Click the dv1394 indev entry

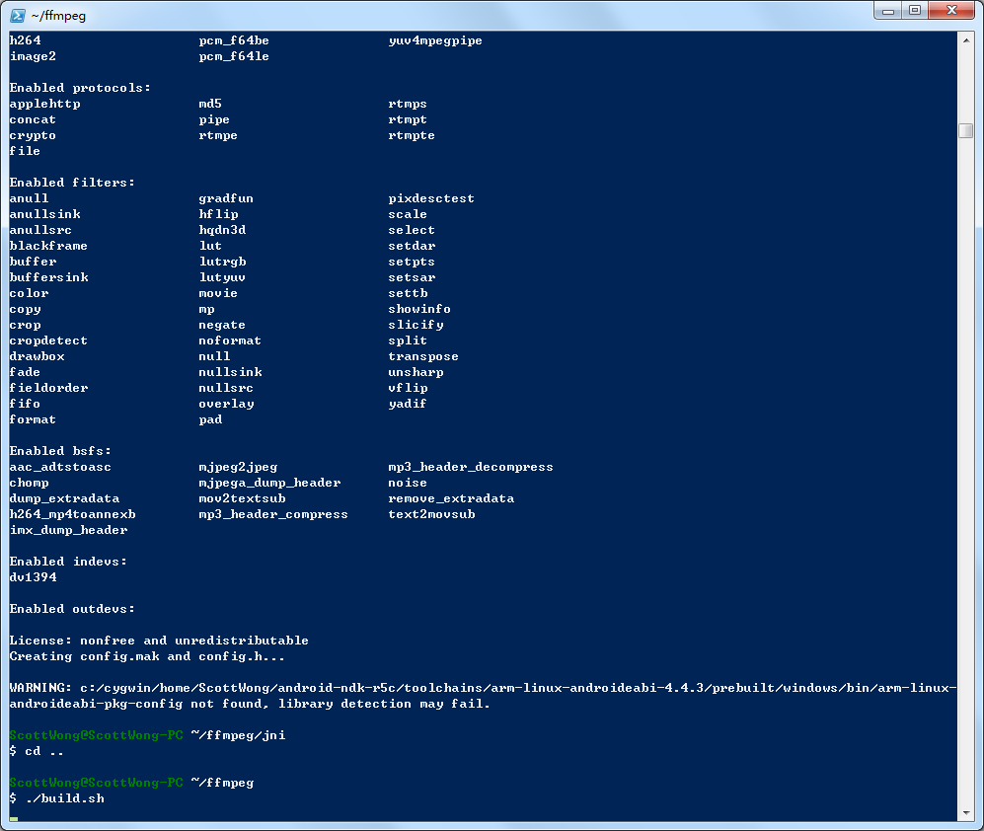(33, 577)
